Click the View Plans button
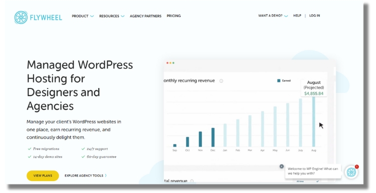Screen dimensions: 376x193 tap(43, 175)
